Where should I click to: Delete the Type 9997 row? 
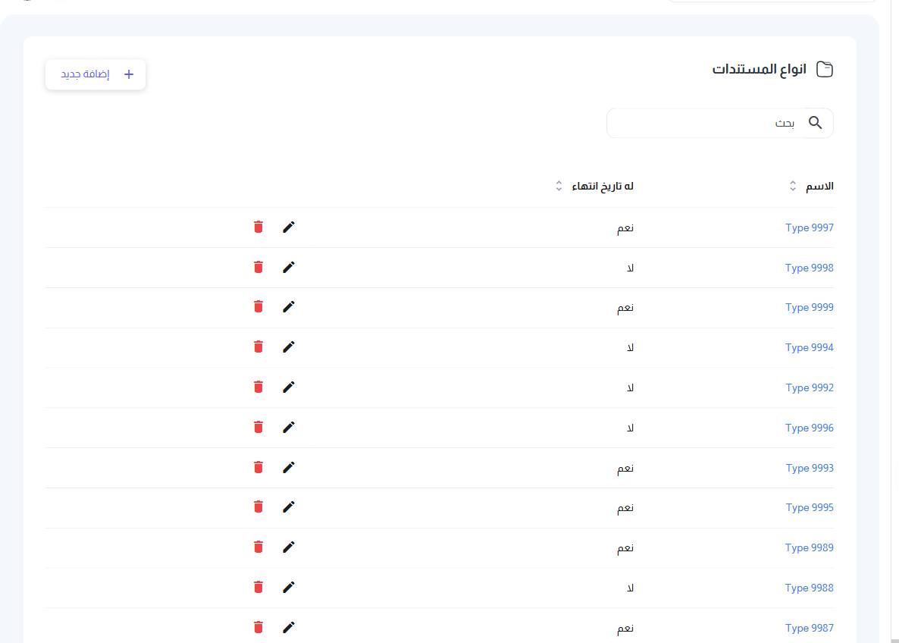pyautogui.click(x=258, y=227)
